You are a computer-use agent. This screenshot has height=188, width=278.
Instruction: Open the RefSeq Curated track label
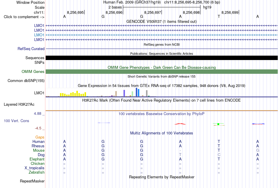tap(31, 49)
